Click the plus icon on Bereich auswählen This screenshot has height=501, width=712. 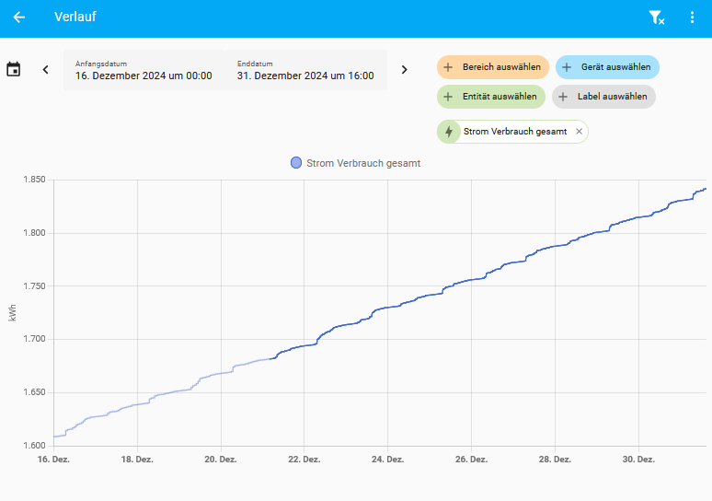click(448, 67)
